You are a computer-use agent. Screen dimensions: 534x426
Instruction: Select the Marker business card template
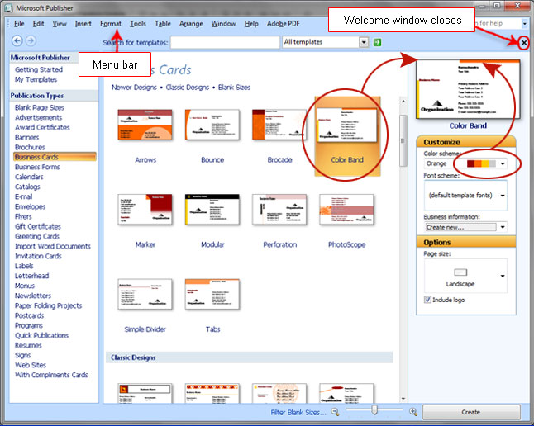coord(145,210)
